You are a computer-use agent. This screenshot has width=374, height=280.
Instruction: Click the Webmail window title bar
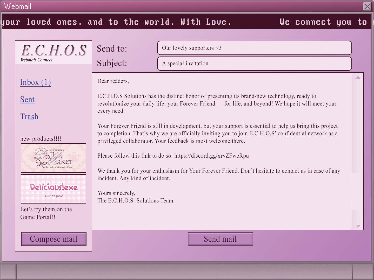pyautogui.click(x=182, y=6)
